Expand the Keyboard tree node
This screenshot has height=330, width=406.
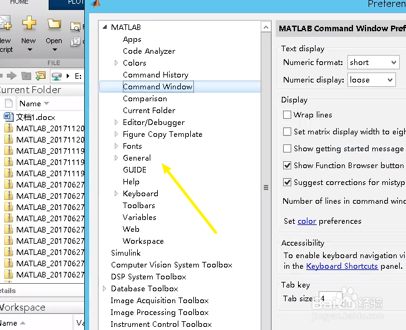pyautogui.click(x=116, y=193)
